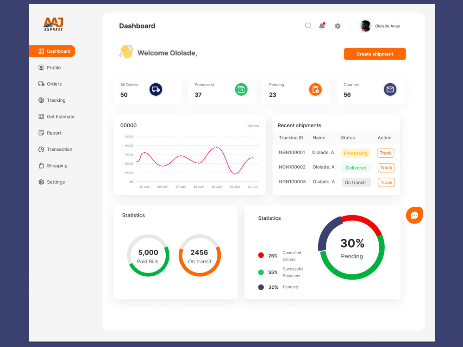
Task: Go to Profile menu label
Action: tap(54, 68)
